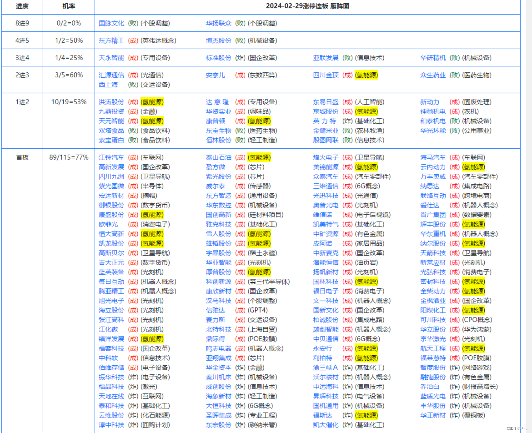Click the 达意隆 stock link

click(217, 102)
